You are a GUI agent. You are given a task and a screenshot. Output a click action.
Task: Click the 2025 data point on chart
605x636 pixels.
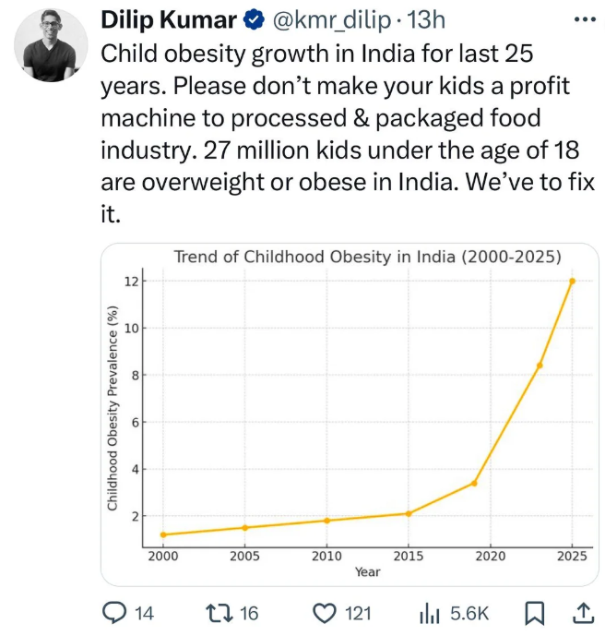572,281
